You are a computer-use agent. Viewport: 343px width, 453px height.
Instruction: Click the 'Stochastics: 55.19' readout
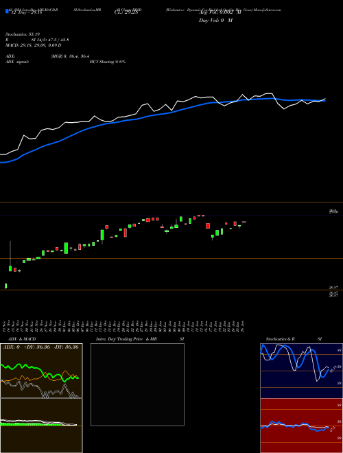point(23,34)
